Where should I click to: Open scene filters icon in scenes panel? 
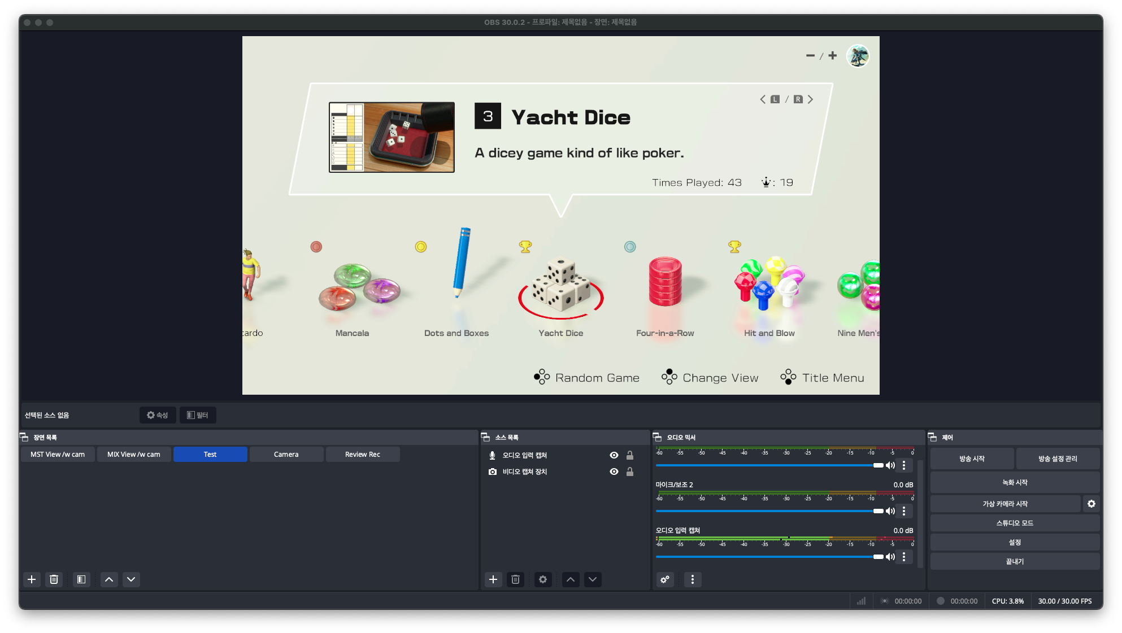click(81, 579)
